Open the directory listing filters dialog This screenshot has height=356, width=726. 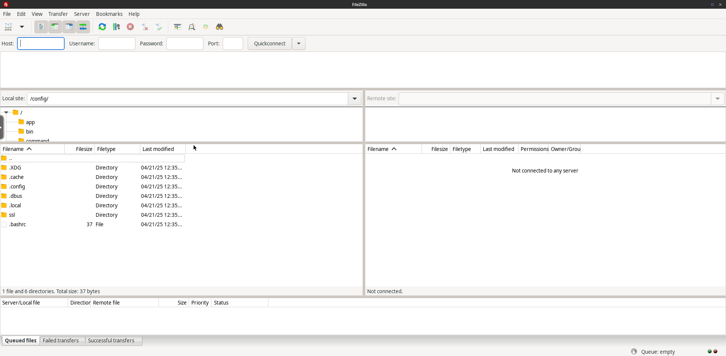point(177,27)
